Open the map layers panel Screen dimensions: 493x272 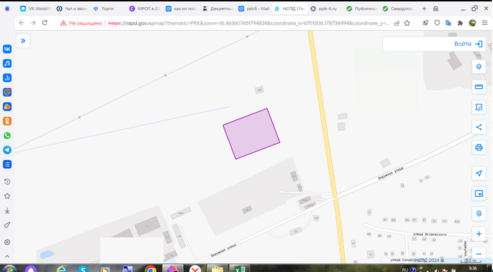pos(479,67)
